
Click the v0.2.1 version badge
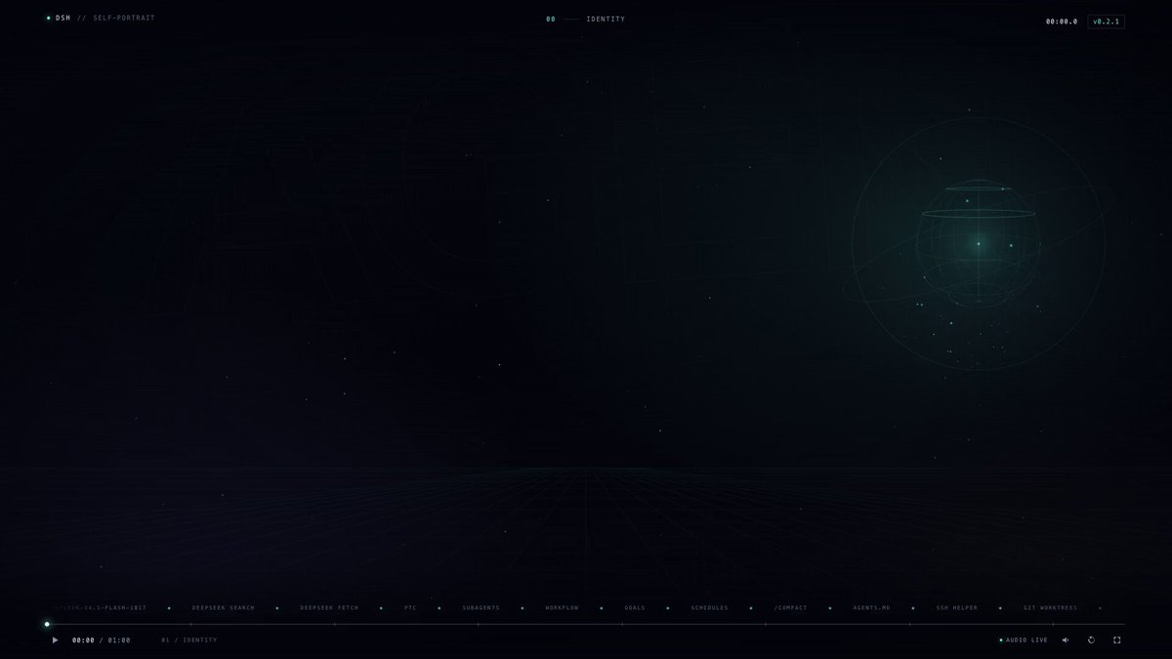pyautogui.click(x=1107, y=21)
